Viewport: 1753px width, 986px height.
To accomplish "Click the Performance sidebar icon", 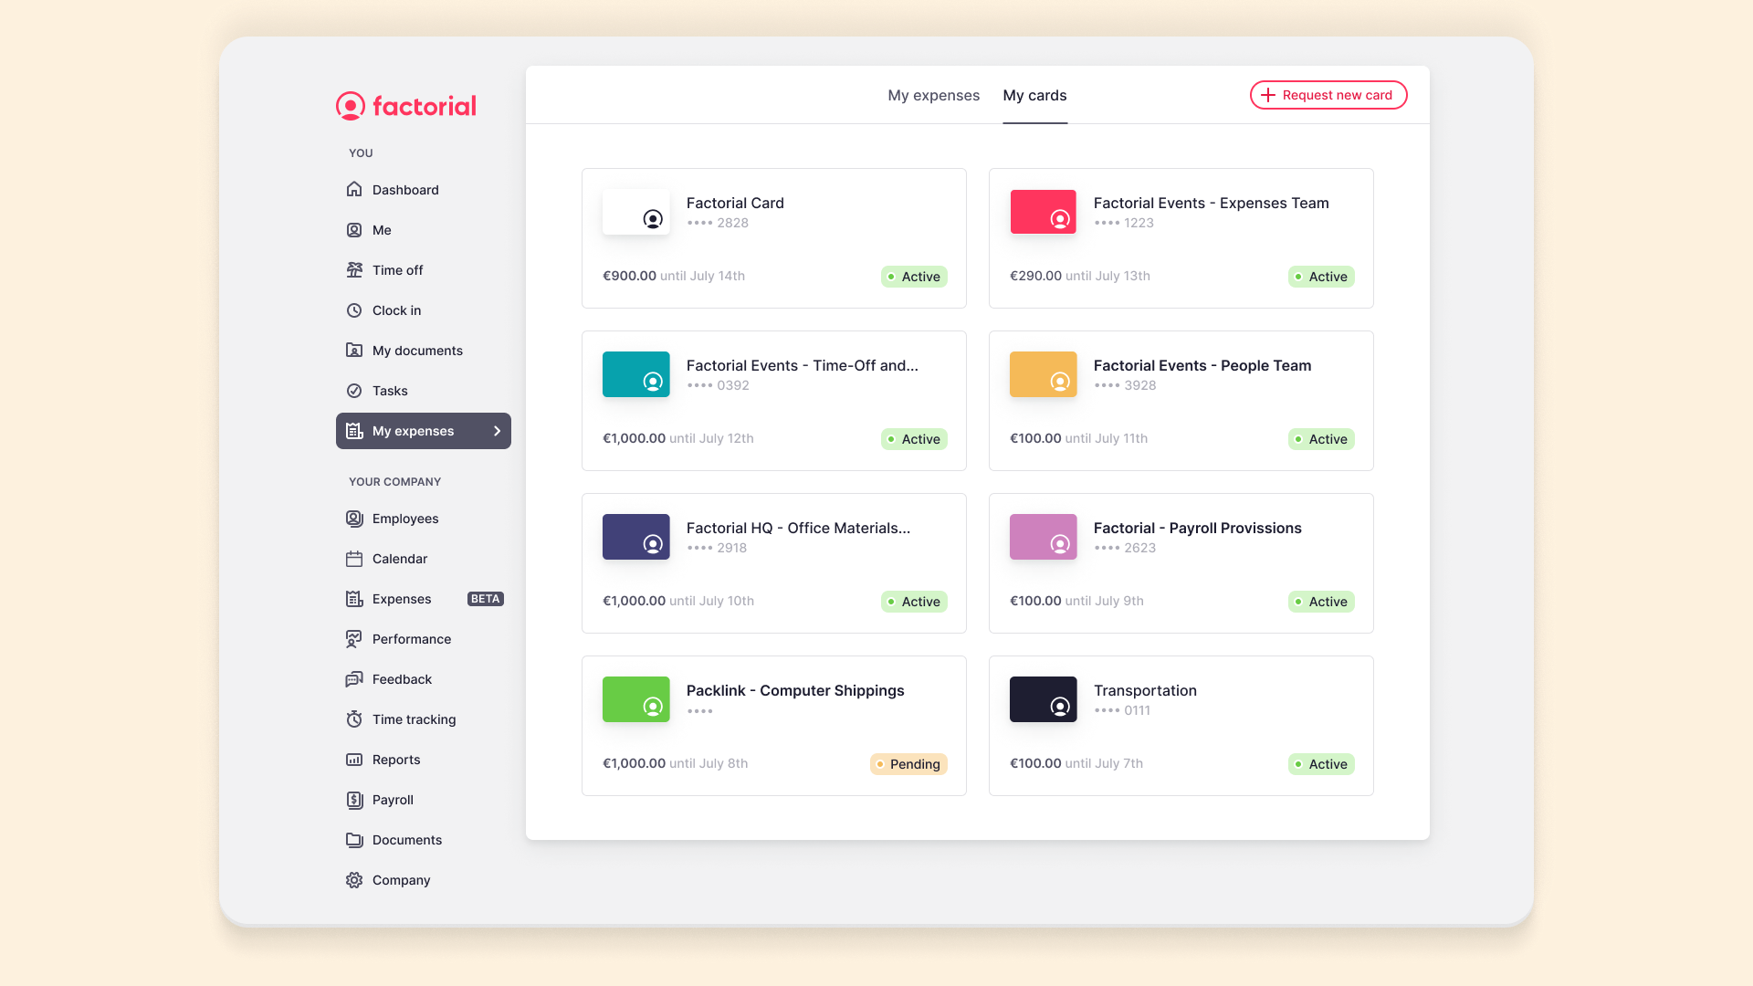I will [x=354, y=639].
